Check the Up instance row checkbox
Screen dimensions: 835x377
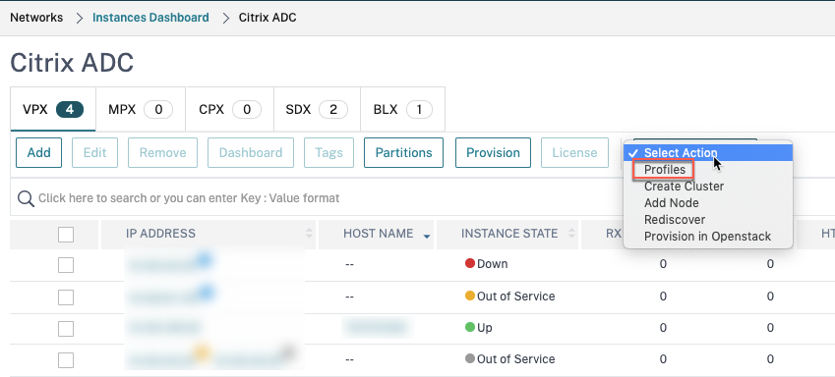click(x=66, y=329)
